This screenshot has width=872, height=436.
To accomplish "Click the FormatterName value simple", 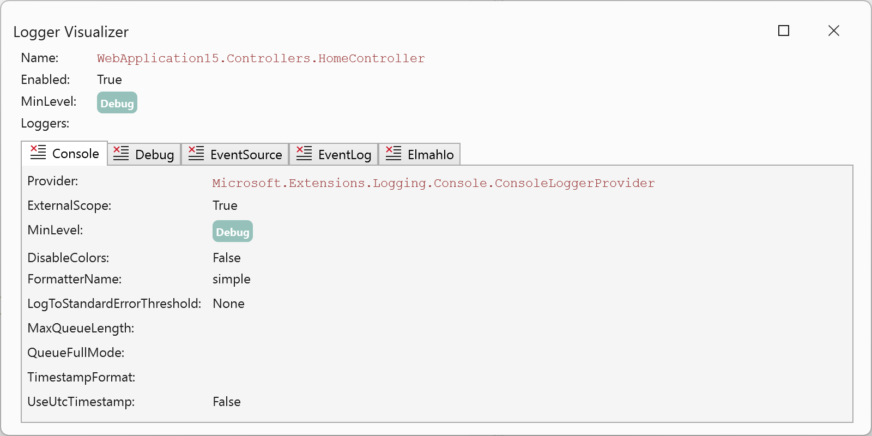I will point(232,279).
